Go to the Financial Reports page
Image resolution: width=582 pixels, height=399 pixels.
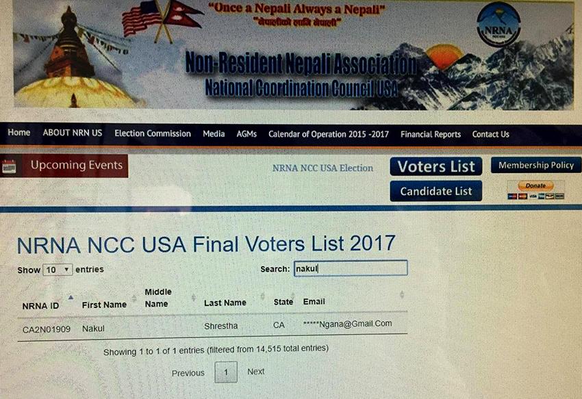(x=431, y=134)
